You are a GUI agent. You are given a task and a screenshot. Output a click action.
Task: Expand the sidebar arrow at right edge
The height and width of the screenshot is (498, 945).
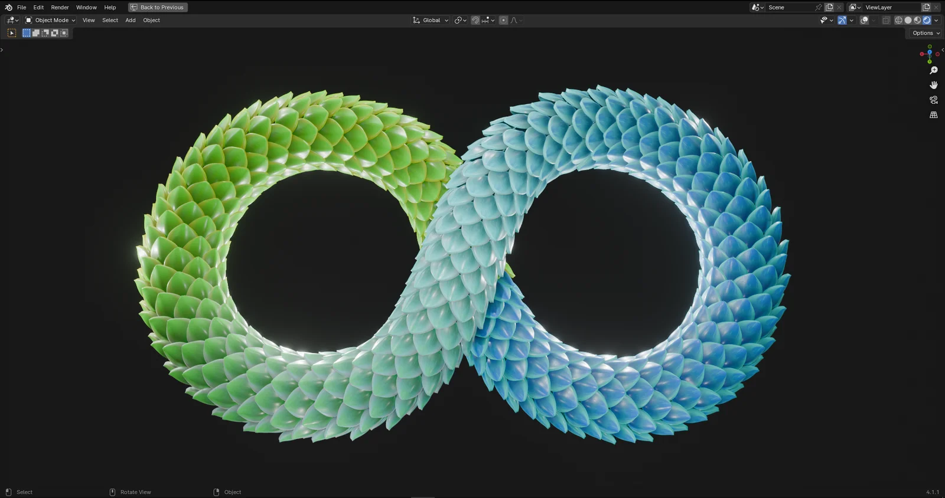(x=943, y=50)
